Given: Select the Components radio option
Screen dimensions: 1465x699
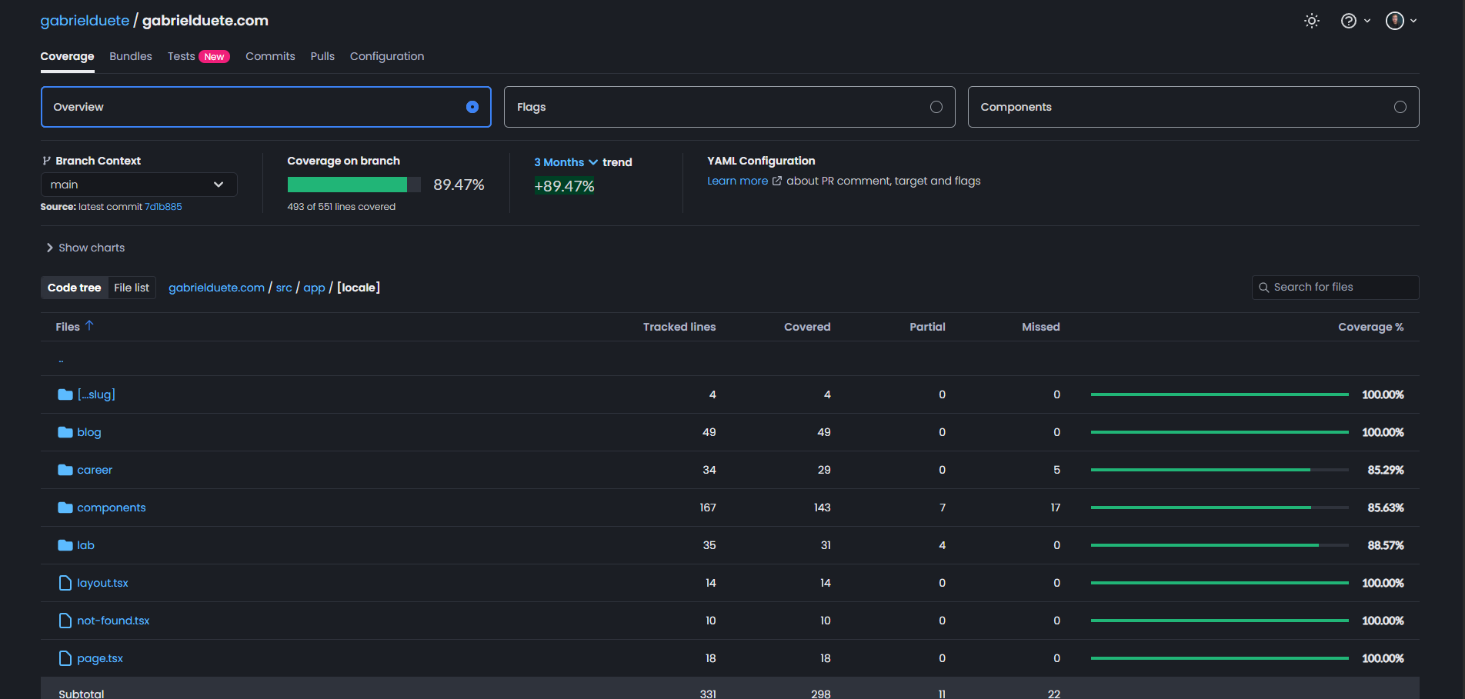Looking at the screenshot, I should point(1400,107).
